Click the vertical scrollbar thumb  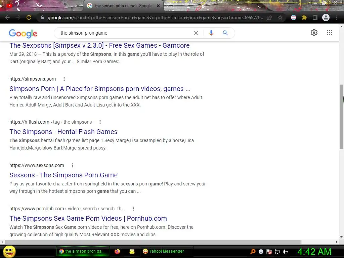coord(341,117)
